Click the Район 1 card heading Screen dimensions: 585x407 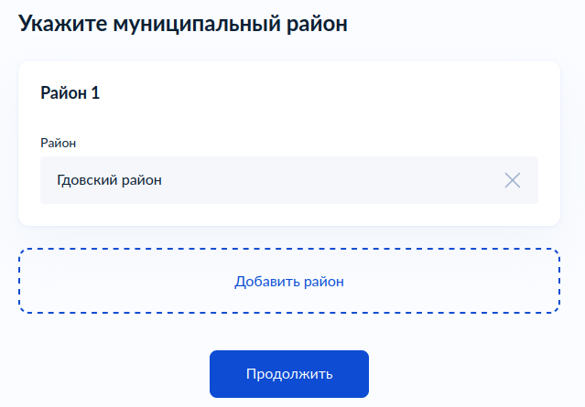70,92
